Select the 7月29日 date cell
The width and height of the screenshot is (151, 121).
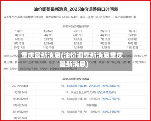(132, 39)
